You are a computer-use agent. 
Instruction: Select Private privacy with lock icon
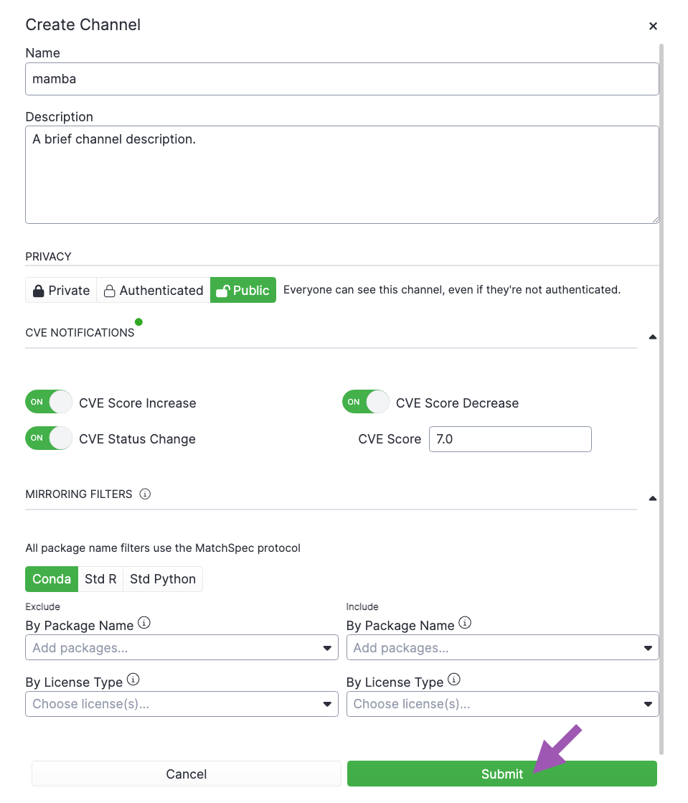(61, 291)
